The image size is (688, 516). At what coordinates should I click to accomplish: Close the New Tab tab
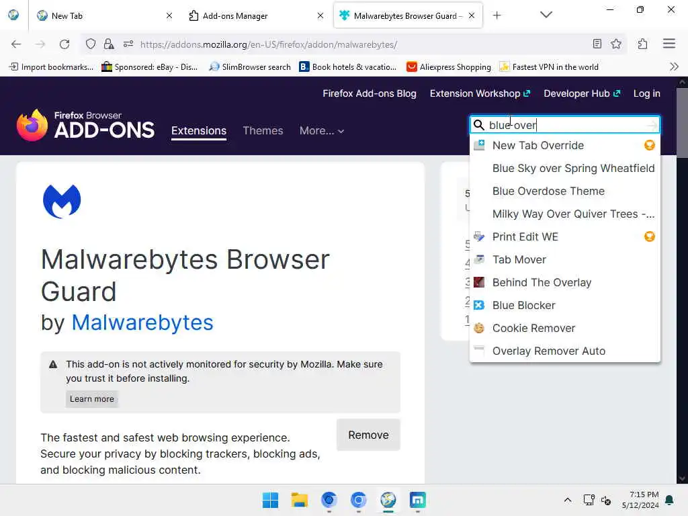169,16
